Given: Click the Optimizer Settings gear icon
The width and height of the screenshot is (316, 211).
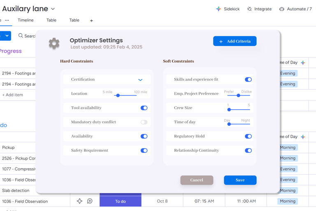Looking at the screenshot, I should point(54,43).
